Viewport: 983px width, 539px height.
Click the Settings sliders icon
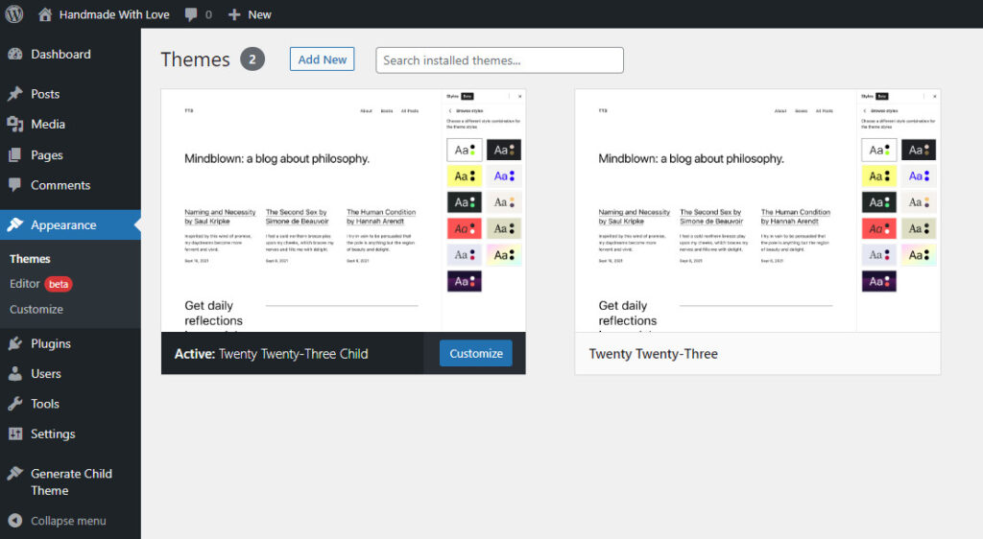(x=15, y=434)
